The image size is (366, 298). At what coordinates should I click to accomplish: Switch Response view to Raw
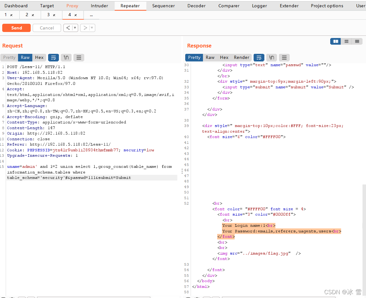(x=210, y=57)
